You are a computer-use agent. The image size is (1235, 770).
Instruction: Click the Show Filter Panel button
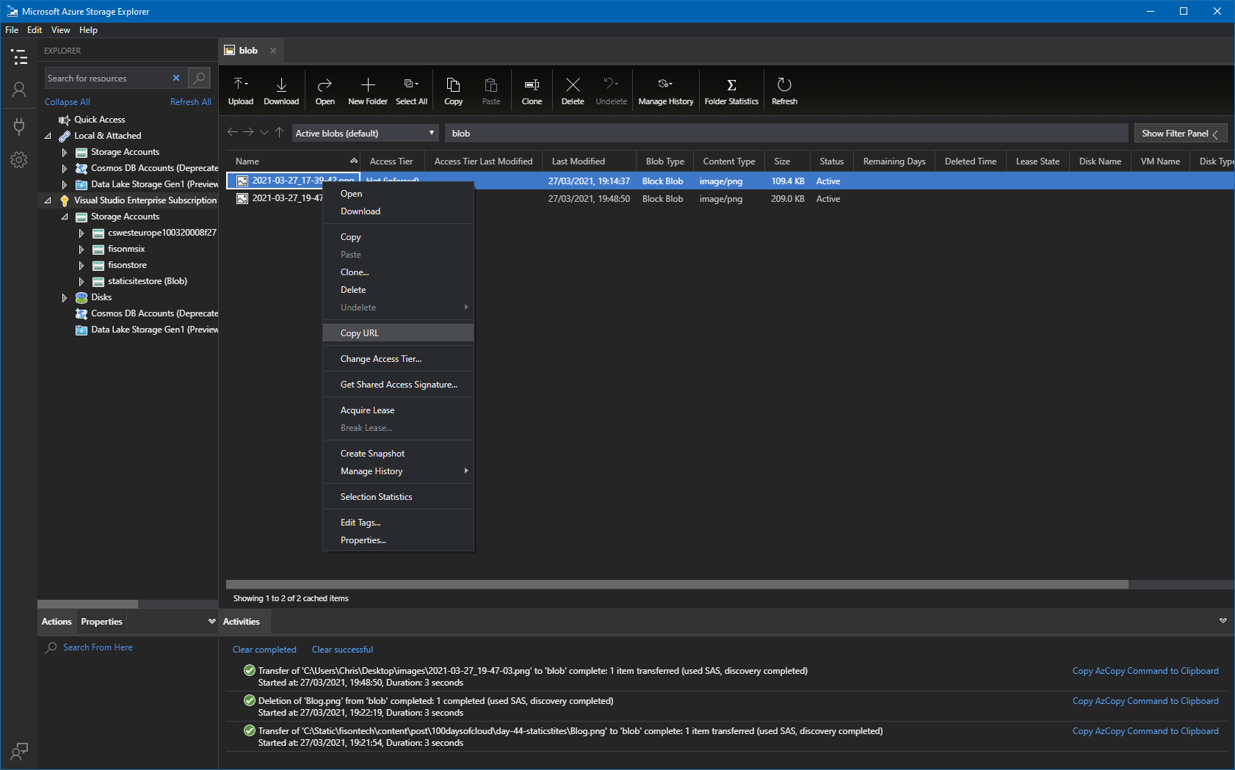[1181, 133]
